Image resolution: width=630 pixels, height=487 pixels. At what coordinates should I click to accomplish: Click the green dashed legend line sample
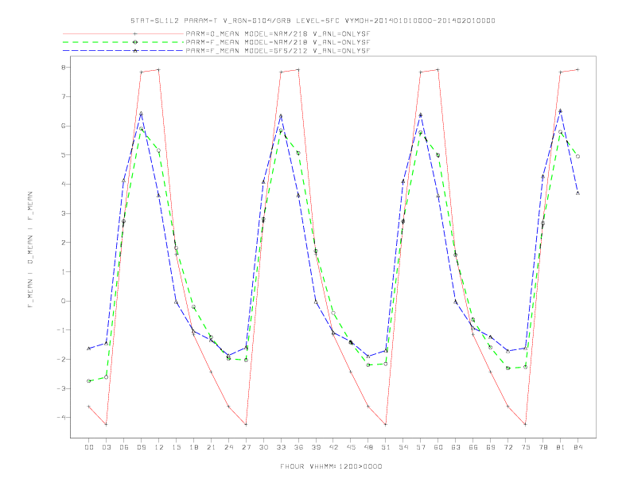click(x=123, y=42)
